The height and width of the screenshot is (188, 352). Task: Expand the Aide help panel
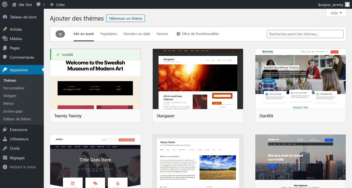coord(336,13)
